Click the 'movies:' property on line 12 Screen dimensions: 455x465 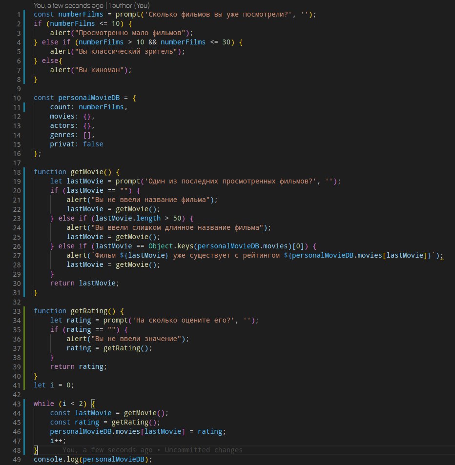click(x=64, y=116)
